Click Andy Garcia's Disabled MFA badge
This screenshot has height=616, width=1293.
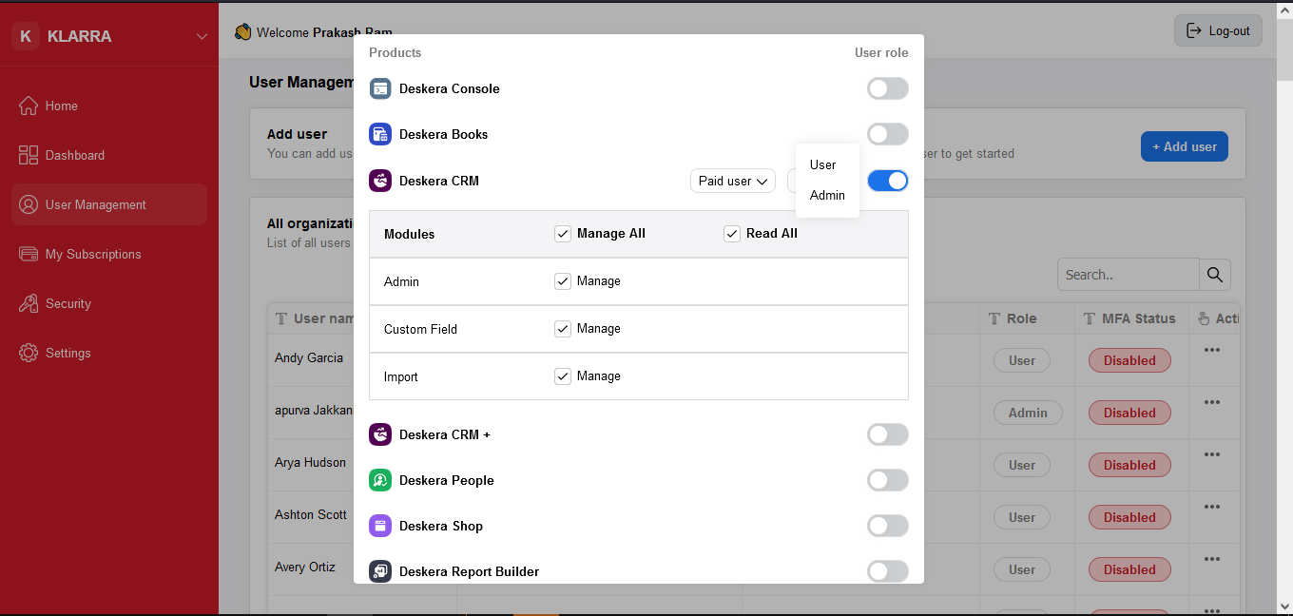click(x=1129, y=360)
